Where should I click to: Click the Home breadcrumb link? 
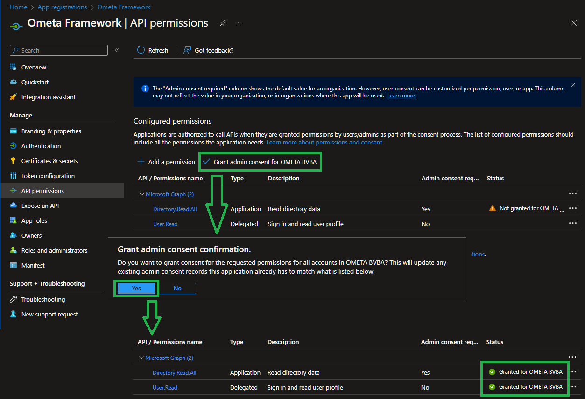click(18, 7)
